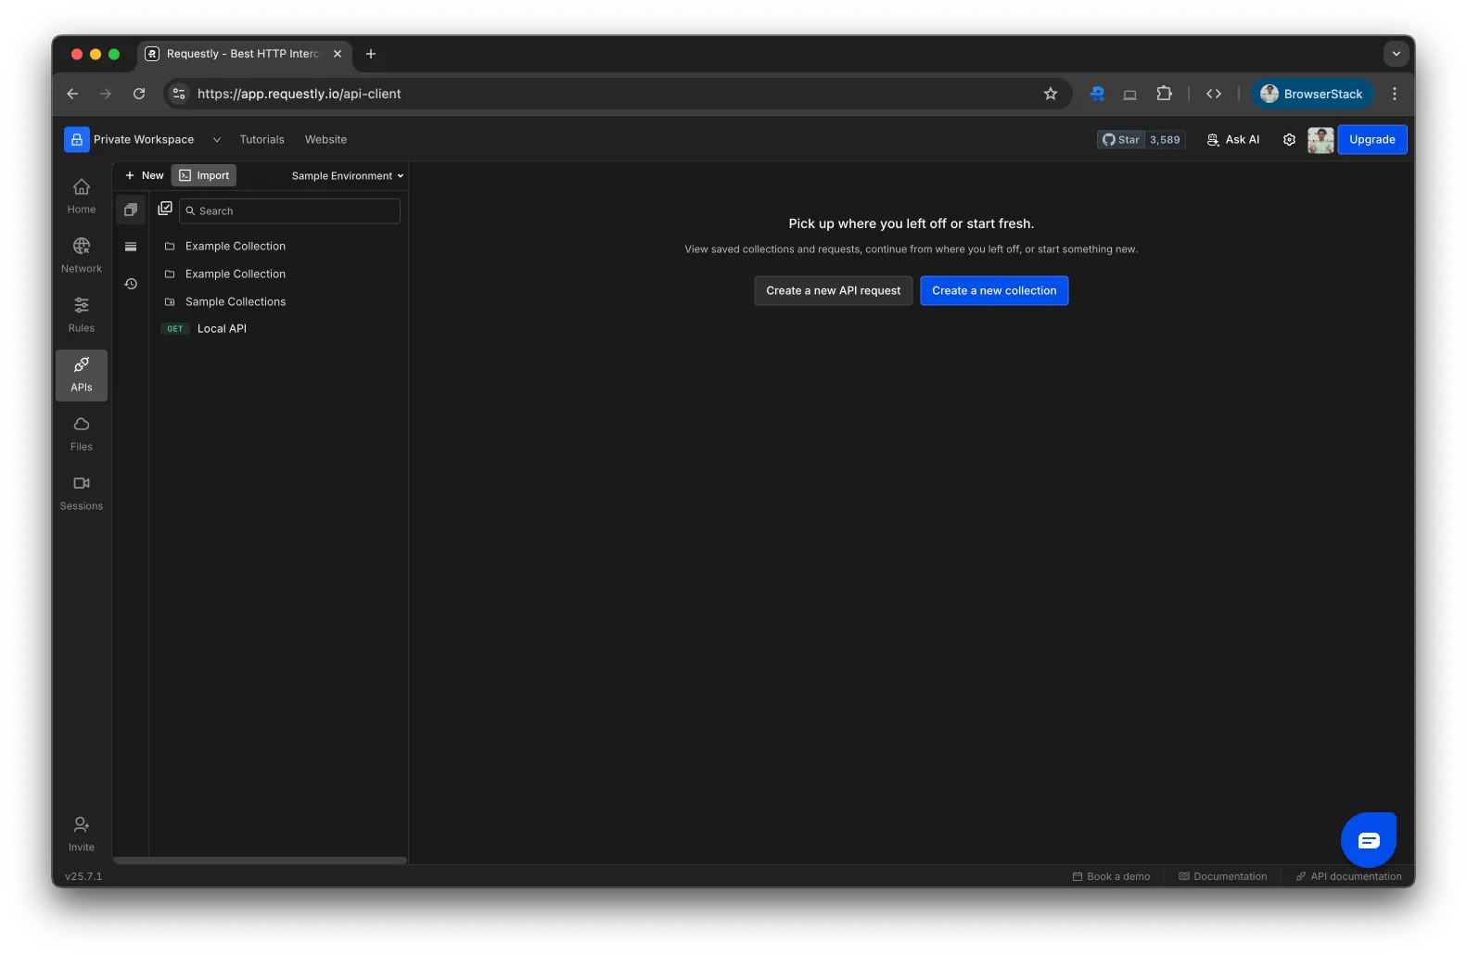
Task: Expand the Sample Collections folder
Action: (278, 302)
